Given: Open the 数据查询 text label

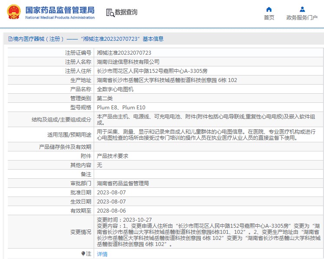Looking at the screenshot, I should [126, 13].
